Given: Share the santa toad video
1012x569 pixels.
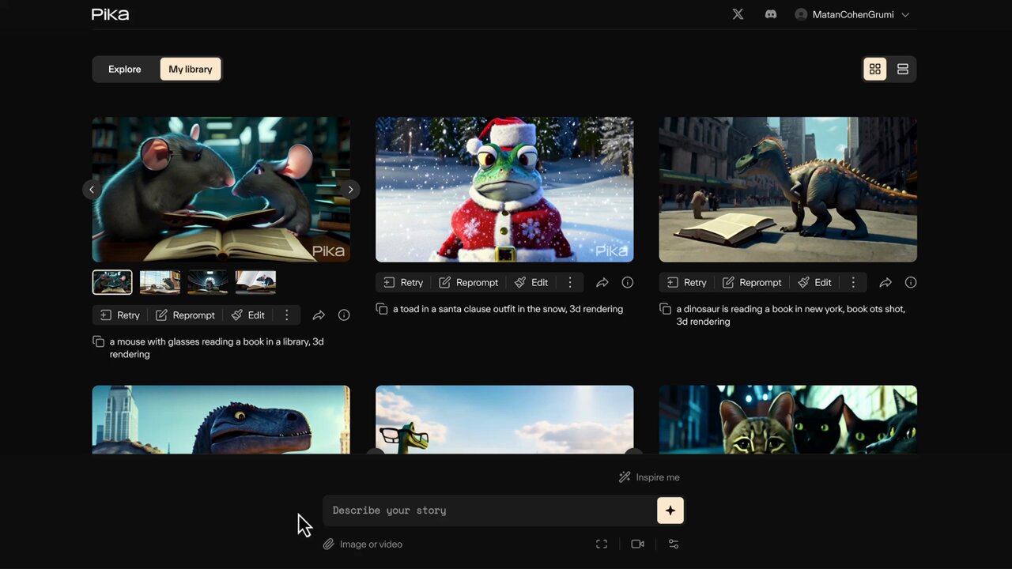Looking at the screenshot, I should pos(602,282).
